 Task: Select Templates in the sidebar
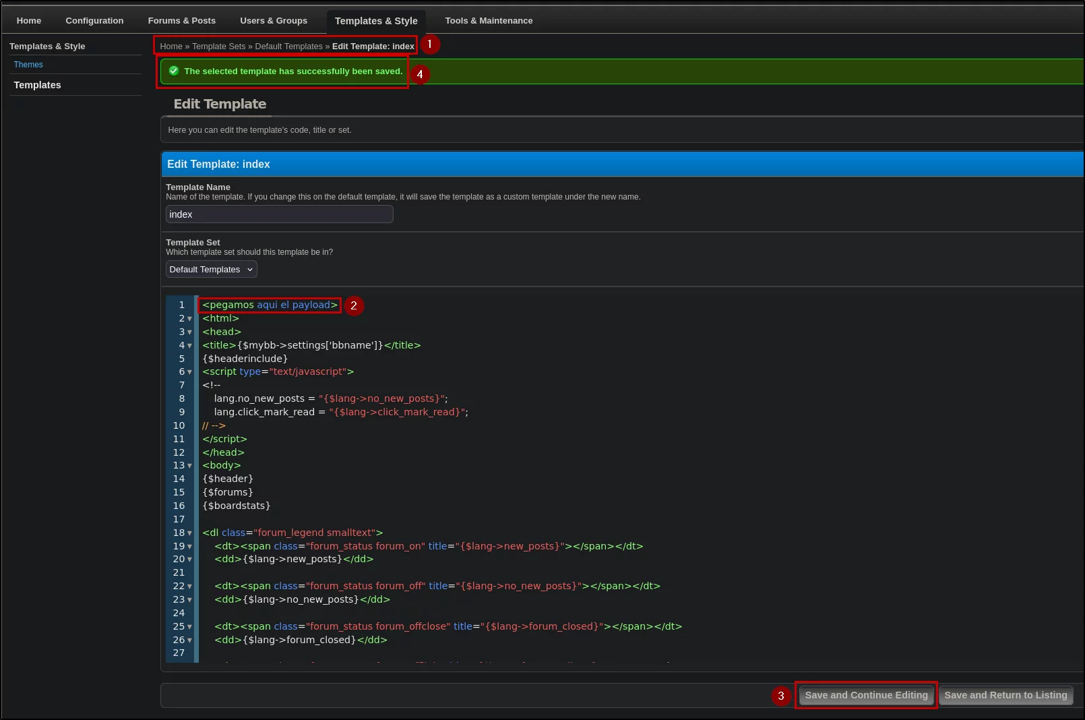[38, 85]
